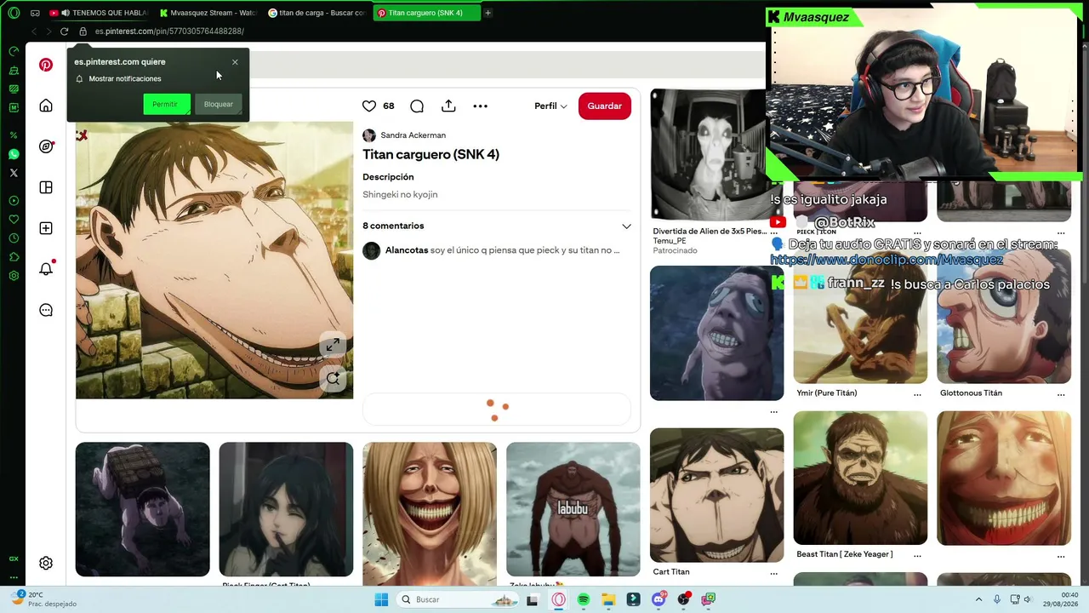
Task: Click the donoclip.com/Mvasquez link
Action: coord(887,260)
